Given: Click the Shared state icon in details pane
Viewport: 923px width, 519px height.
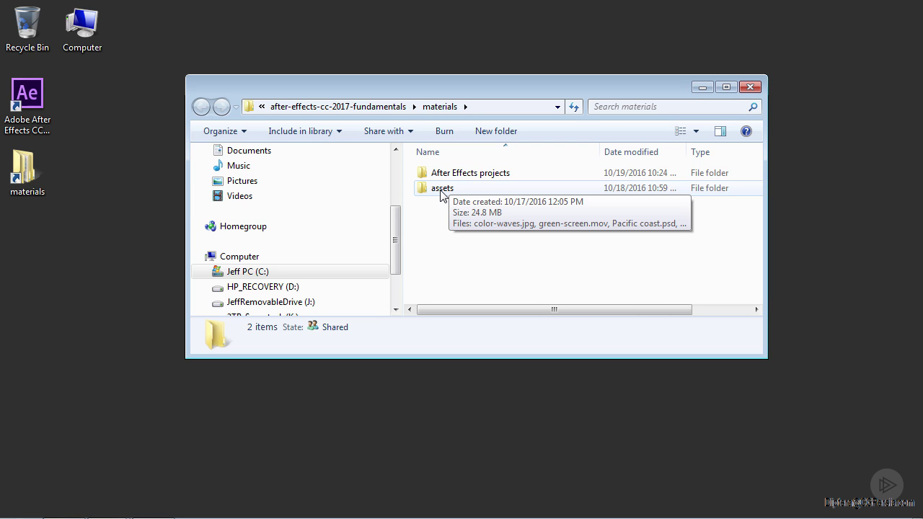Looking at the screenshot, I should point(312,327).
